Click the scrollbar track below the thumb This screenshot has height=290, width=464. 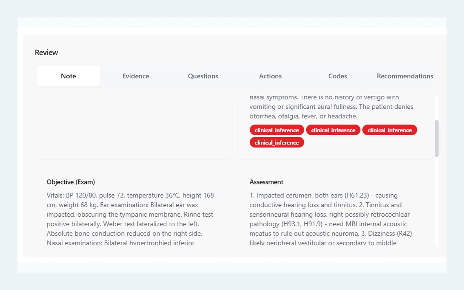[x=437, y=200]
